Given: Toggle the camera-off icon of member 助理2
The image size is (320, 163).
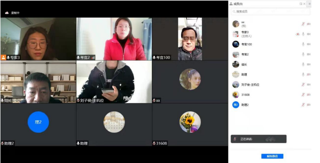Looking at the screenshot, I should [309, 105].
